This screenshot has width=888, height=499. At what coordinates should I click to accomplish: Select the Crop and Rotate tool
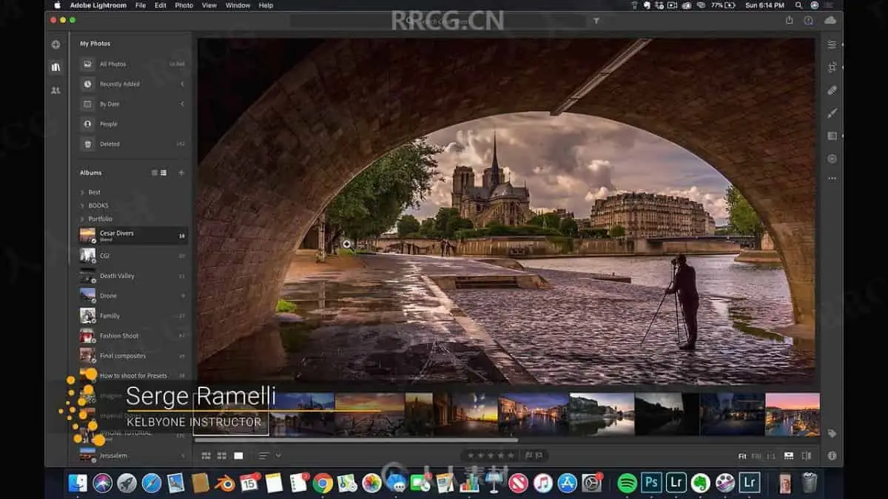tap(832, 67)
